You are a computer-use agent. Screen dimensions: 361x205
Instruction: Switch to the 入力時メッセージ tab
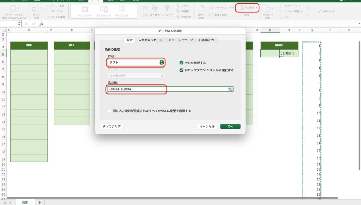pos(150,40)
